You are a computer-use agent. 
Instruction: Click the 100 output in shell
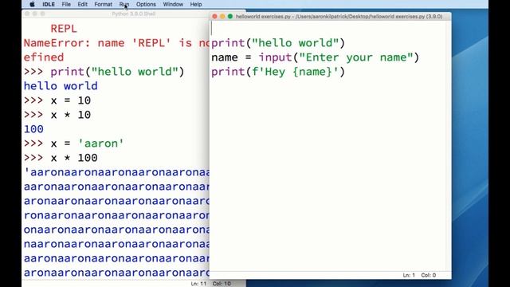33,129
